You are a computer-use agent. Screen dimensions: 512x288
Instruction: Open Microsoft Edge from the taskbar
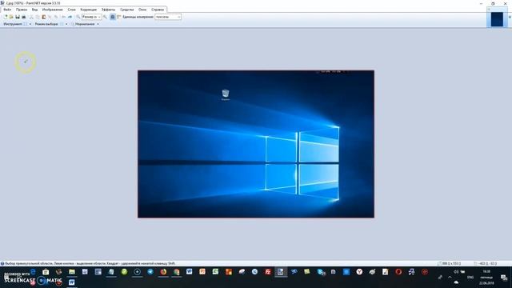[x=33, y=271]
